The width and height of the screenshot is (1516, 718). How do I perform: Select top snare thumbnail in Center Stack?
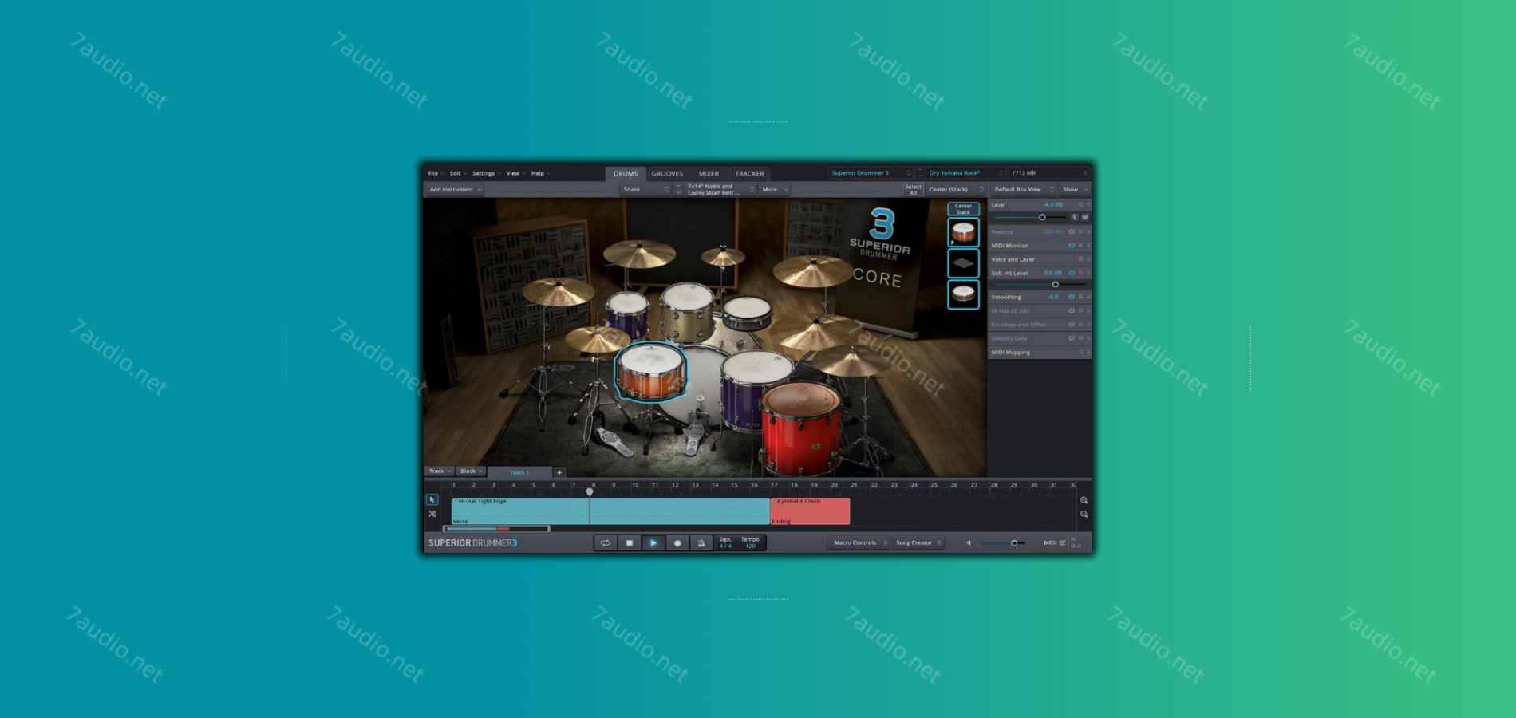pos(963,232)
